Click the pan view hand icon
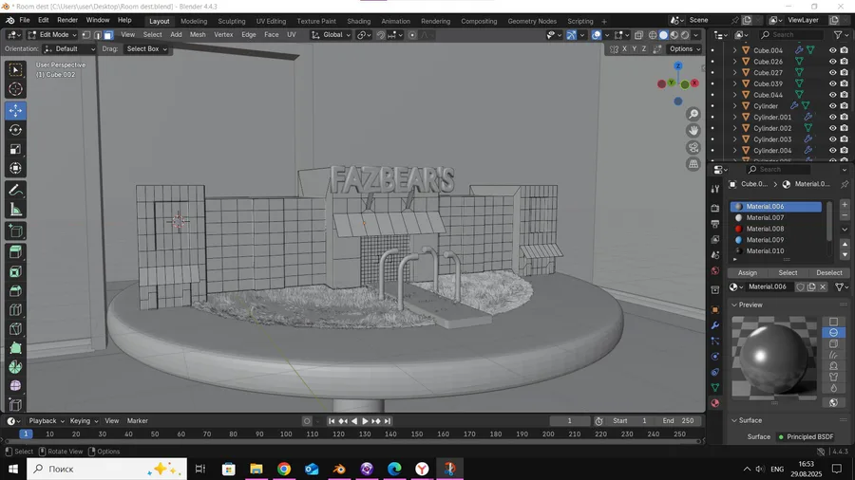Image resolution: width=855 pixels, height=480 pixels. 693,131
